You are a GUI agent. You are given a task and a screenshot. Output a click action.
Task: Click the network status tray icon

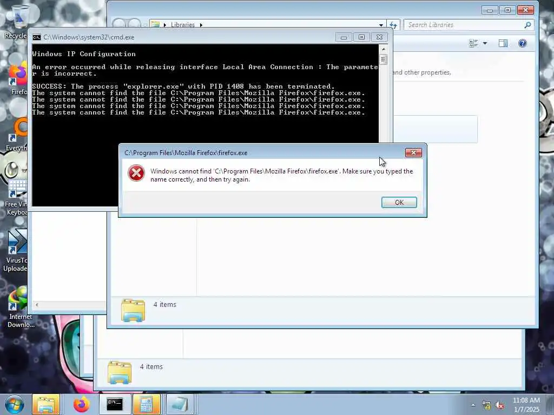tap(486, 405)
